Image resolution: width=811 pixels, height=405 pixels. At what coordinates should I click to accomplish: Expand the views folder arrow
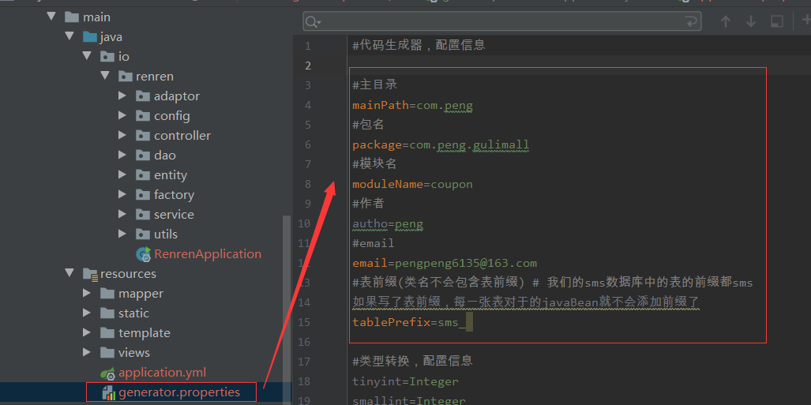coord(87,352)
